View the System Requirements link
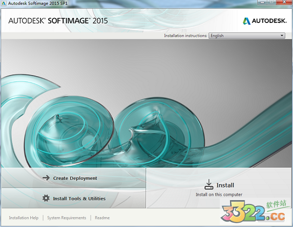The height and width of the screenshot is (227, 293). click(67, 218)
